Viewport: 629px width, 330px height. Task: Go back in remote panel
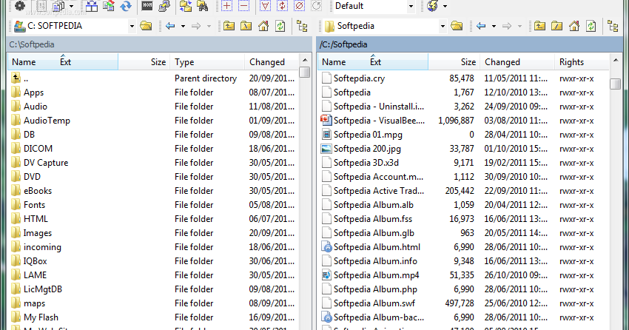481,26
